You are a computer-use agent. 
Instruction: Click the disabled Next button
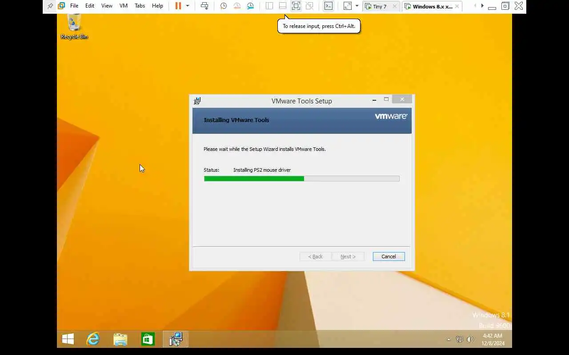(348, 256)
